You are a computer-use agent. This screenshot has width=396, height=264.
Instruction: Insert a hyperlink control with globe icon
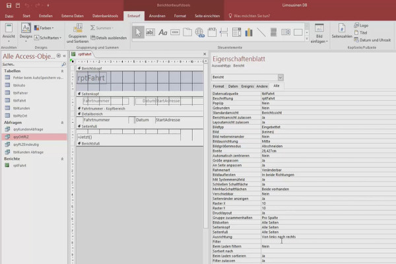tap(199, 32)
